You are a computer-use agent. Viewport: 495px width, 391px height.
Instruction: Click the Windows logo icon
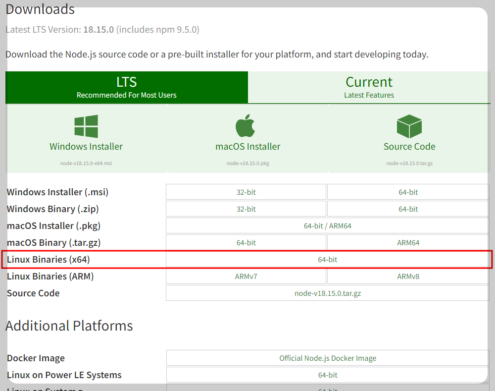pyautogui.click(x=86, y=126)
